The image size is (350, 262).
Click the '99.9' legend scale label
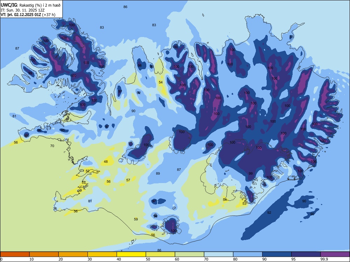pos(324,259)
